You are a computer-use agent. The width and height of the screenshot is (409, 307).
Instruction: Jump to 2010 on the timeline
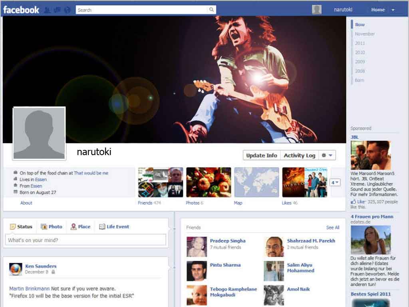click(x=360, y=52)
